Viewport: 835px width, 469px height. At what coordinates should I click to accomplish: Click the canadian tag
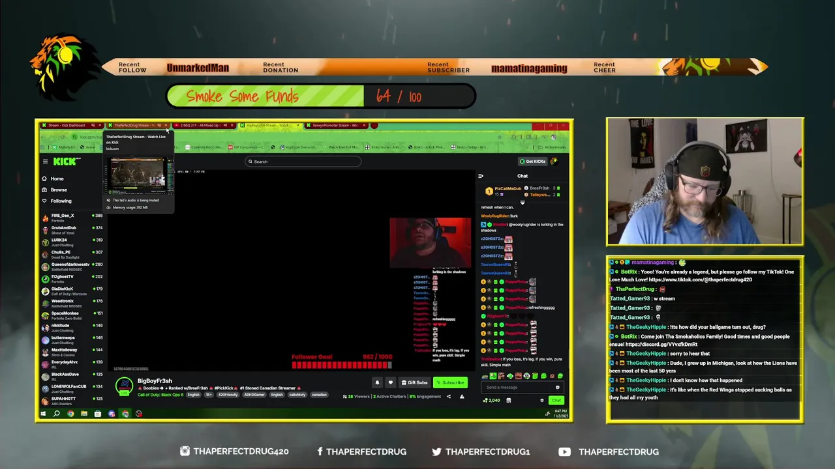319,395
